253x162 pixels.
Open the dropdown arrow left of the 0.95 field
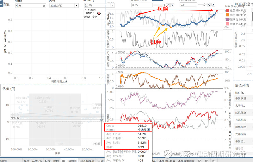click(113, 5)
